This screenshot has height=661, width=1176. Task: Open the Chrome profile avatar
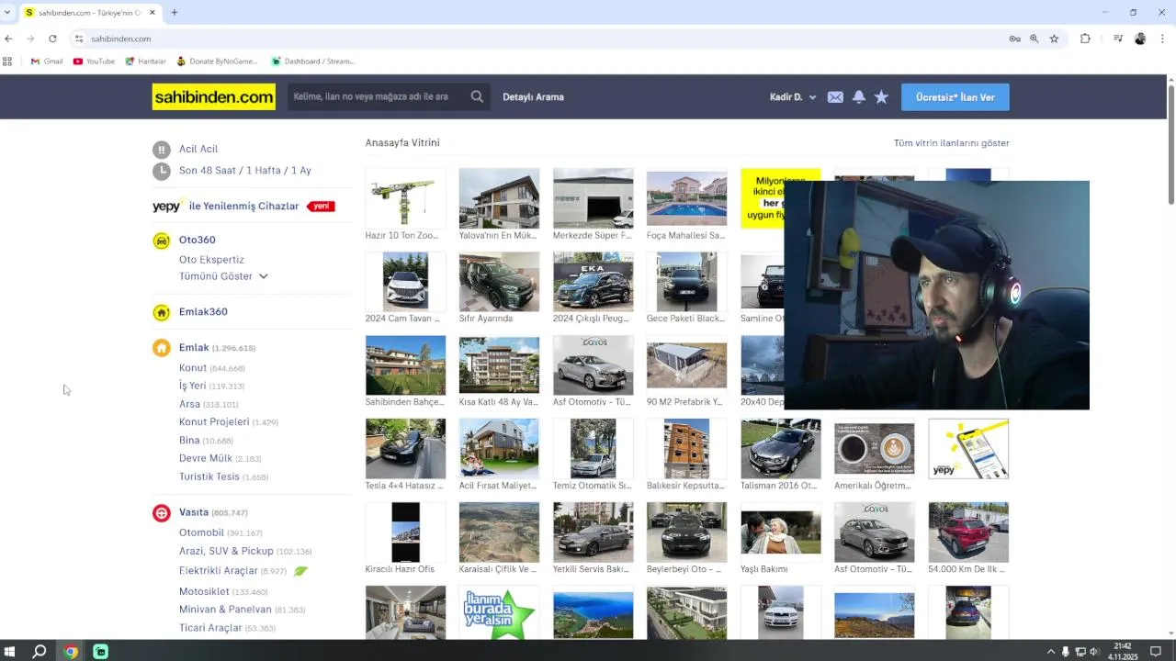tap(1140, 39)
